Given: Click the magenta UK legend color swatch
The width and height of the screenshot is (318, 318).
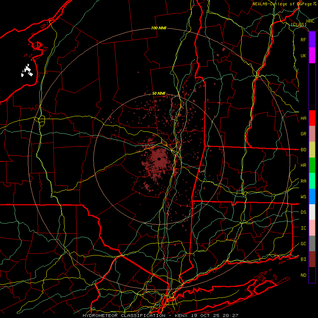Looking at the screenshot, I should (312, 55).
